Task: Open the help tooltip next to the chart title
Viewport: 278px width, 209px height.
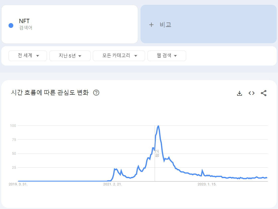Action: (x=96, y=93)
